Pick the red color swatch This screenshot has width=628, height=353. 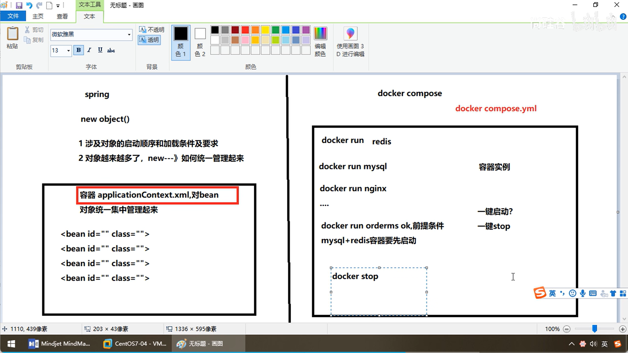tap(245, 30)
